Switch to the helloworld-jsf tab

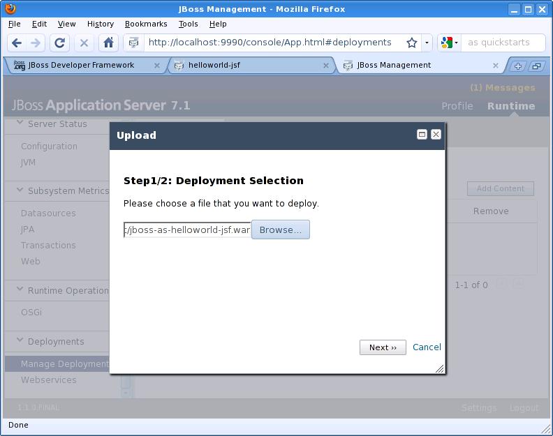(x=214, y=65)
